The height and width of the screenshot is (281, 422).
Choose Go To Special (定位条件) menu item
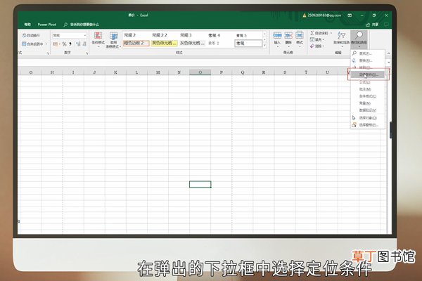click(368, 74)
